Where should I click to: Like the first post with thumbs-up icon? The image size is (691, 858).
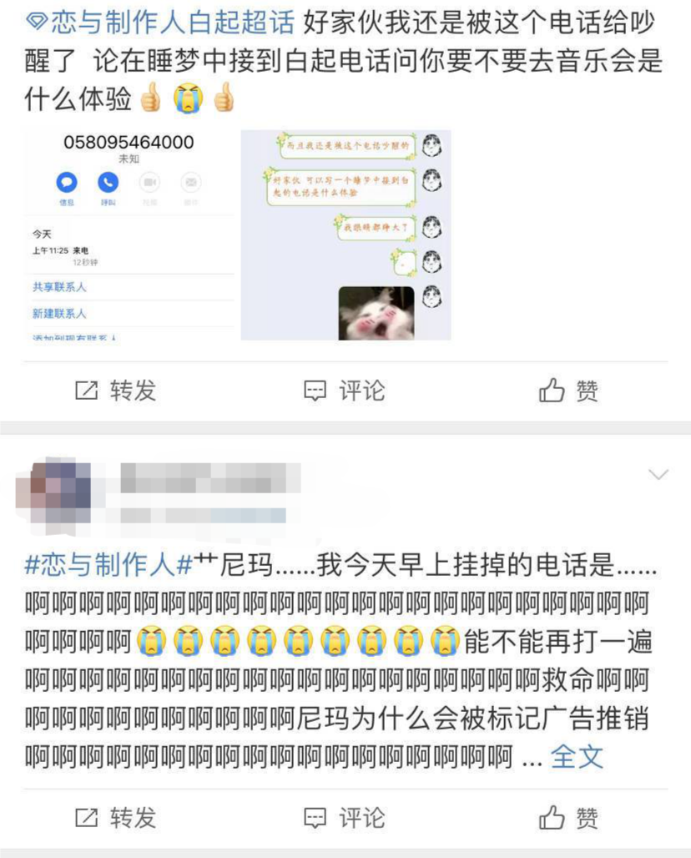(552, 390)
